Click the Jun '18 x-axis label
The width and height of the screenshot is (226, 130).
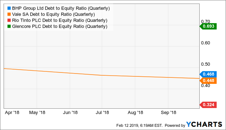[x=70, y=113]
